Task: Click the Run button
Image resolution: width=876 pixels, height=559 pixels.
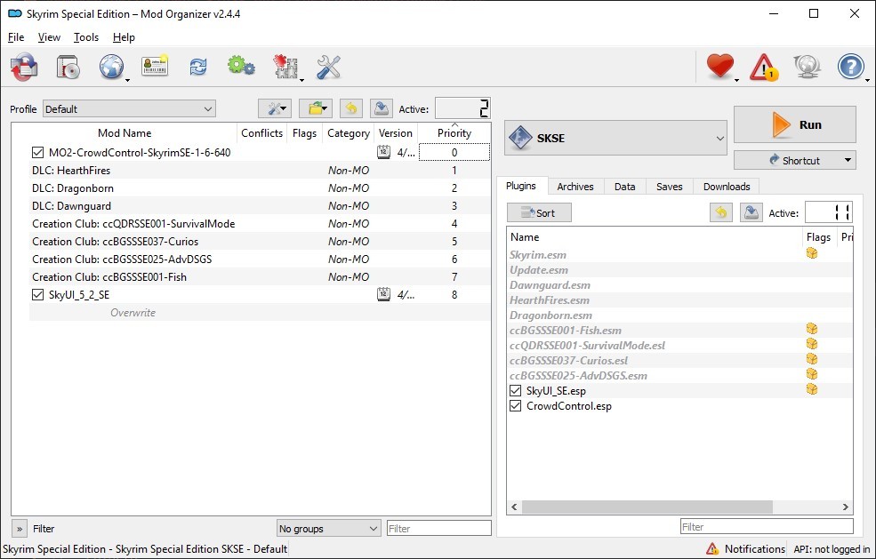Action: (794, 124)
